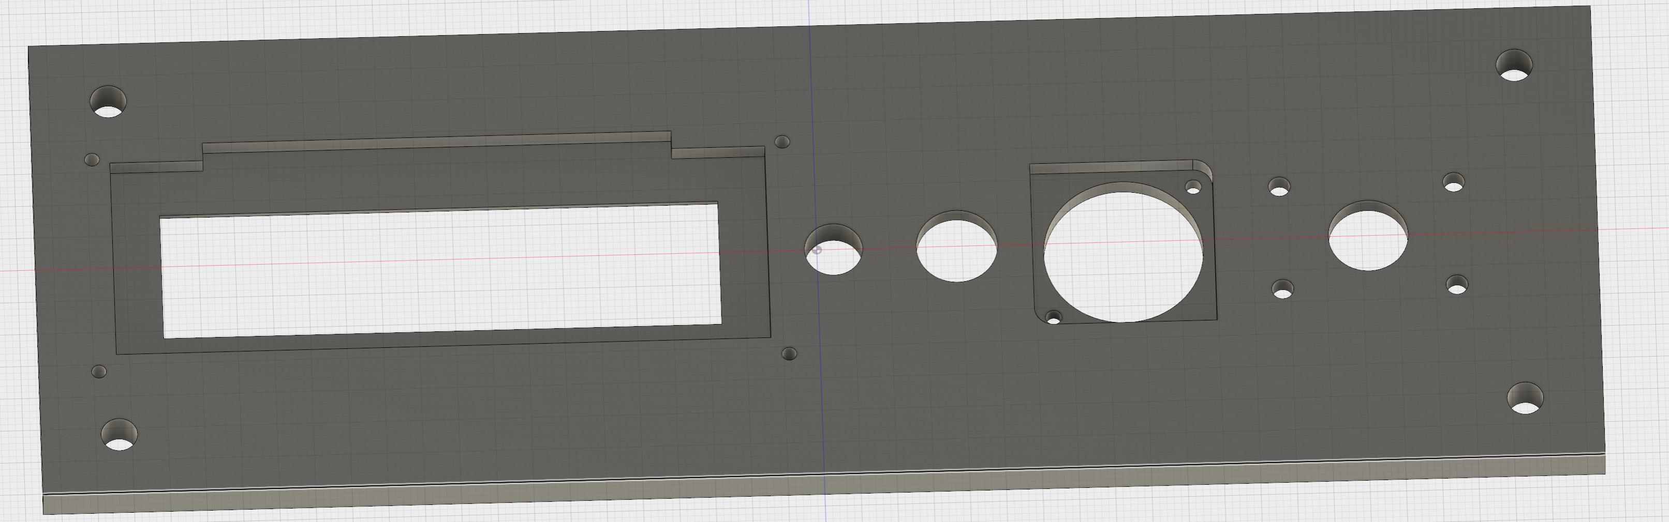Image resolution: width=1669 pixels, height=522 pixels.
Task: Select the upper-left small hole of the four-hole pattern
Action: pyautogui.click(x=1278, y=187)
